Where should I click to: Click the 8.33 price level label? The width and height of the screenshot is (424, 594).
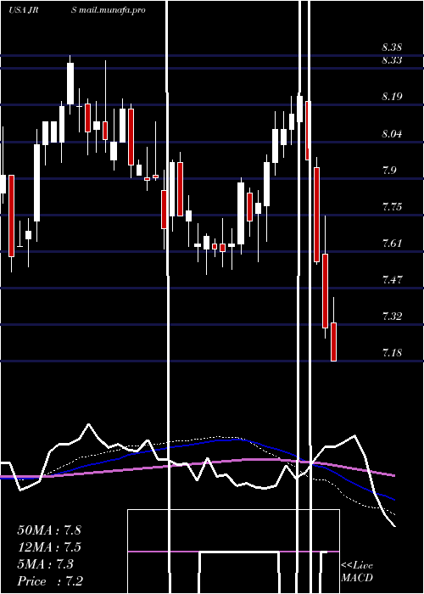tap(392, 60)
